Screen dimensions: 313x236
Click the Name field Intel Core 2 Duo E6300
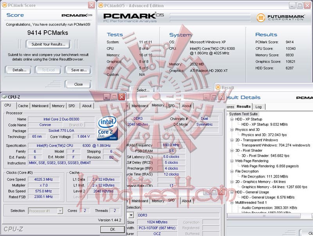click(61, 119)
